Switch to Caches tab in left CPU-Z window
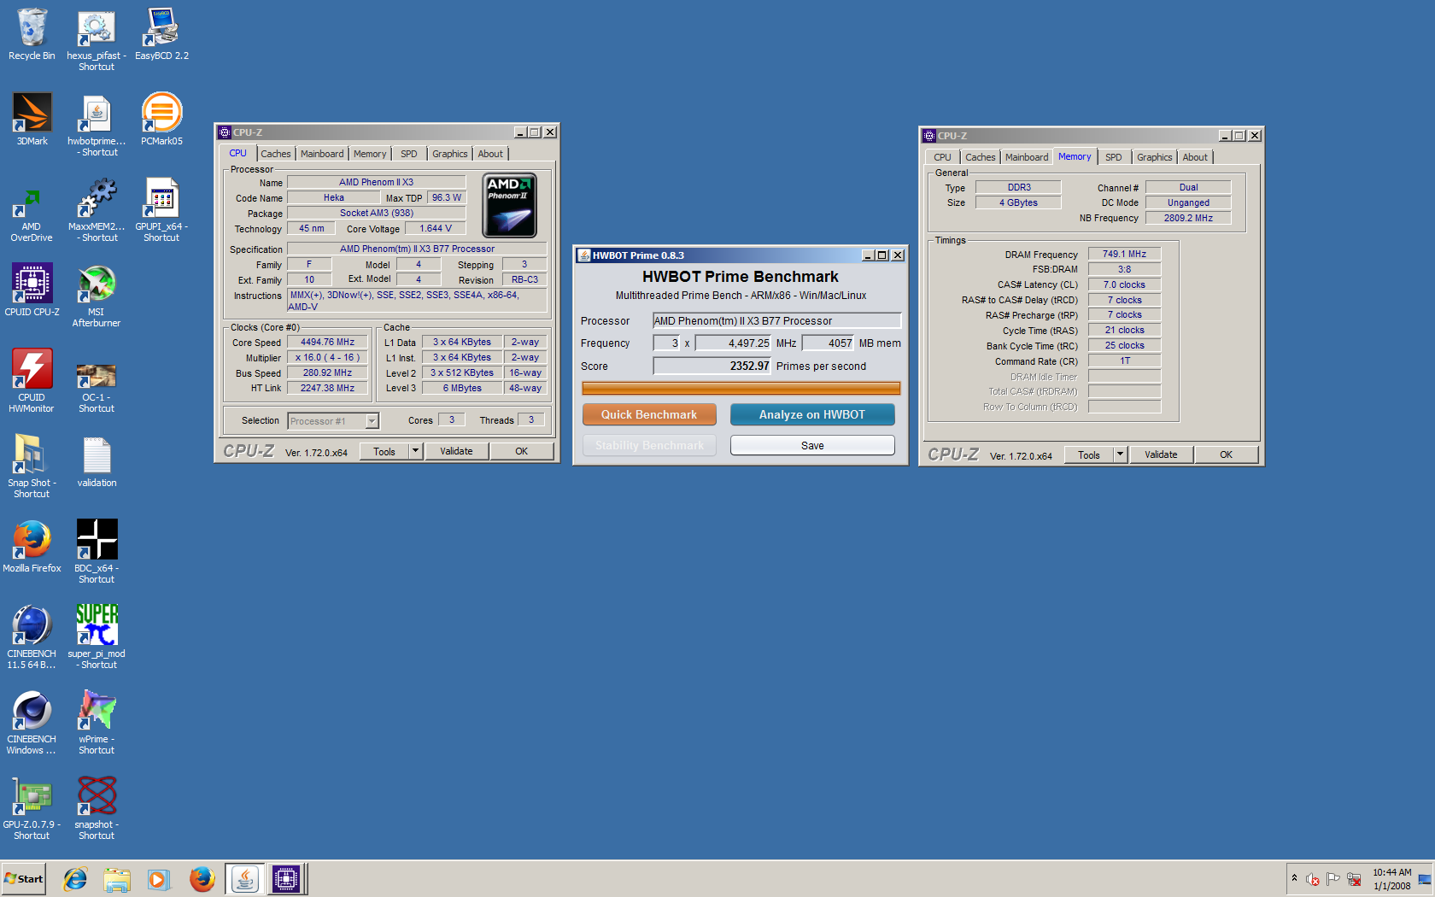 (x=276, y=154)
